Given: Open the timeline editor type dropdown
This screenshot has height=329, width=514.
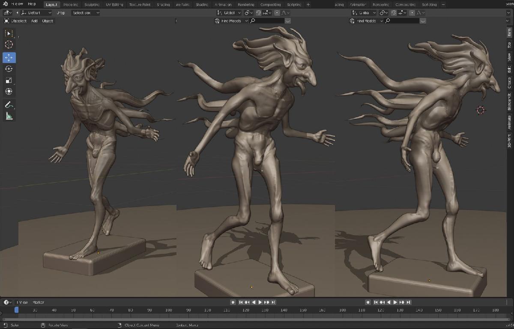Looking at the screenshot, I should (8, 302).
